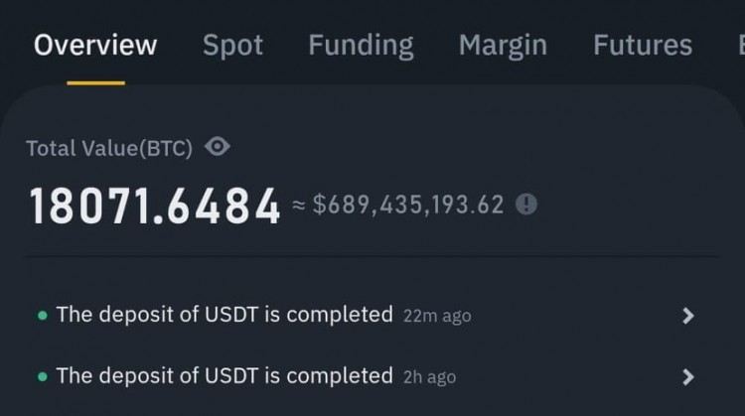Click the $689,435,193.62 estimated USD value
This screenshot has width=745, height=416.
[x=408, y=205]
